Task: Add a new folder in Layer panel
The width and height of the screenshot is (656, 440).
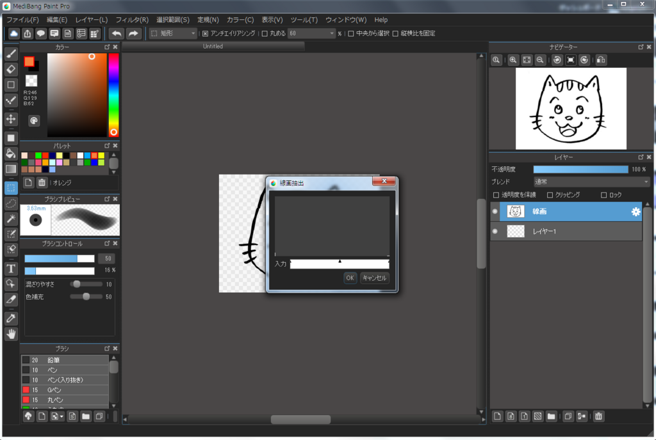Action: pyautogui.click(x=551, y=416)
